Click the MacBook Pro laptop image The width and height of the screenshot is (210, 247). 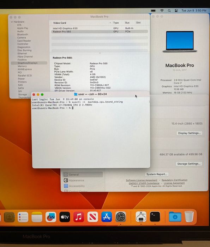click(180, 41)
